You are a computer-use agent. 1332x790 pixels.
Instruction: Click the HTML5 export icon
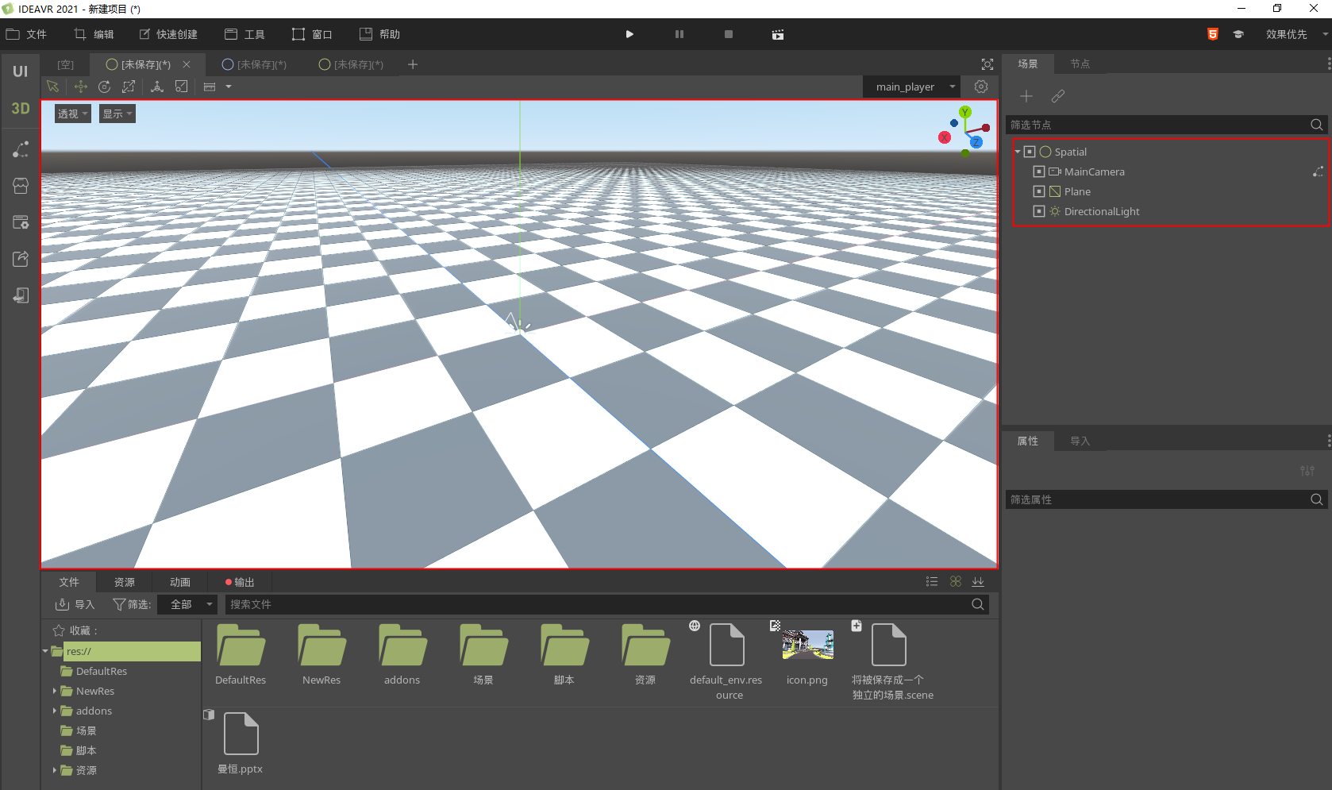pos(1213,34)
